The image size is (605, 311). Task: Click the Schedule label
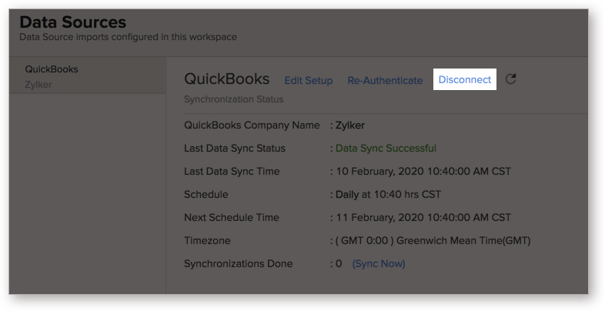pos(206,194)
